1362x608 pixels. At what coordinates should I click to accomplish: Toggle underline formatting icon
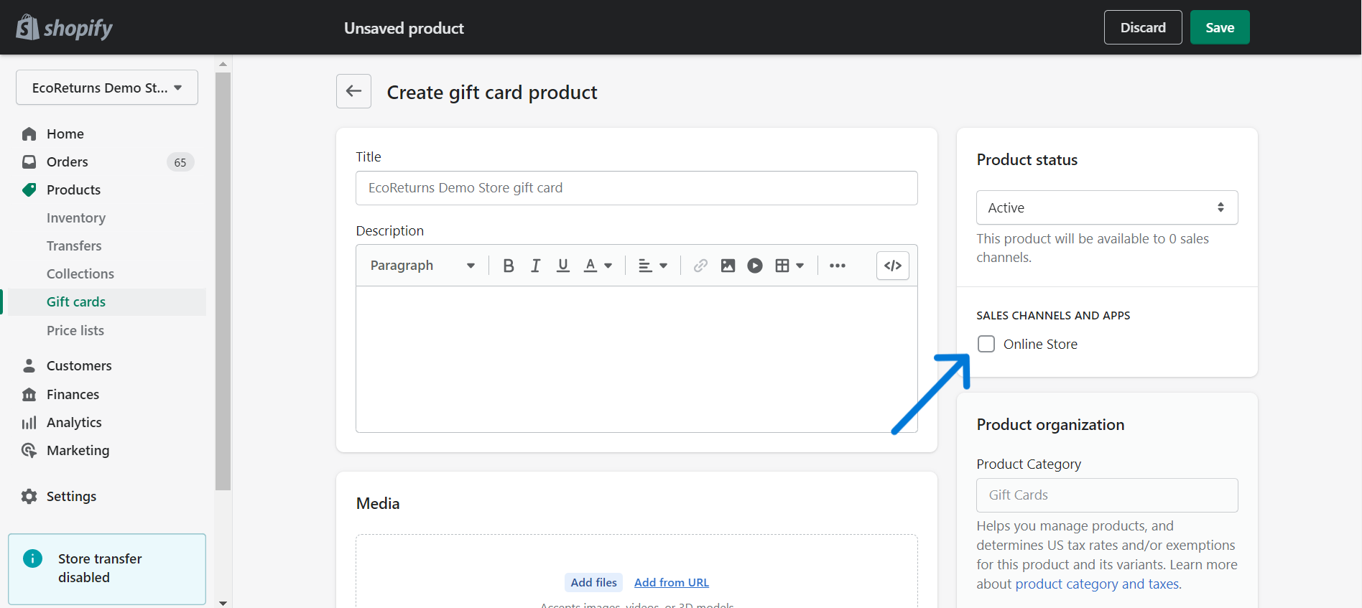(x=563, y=266)
